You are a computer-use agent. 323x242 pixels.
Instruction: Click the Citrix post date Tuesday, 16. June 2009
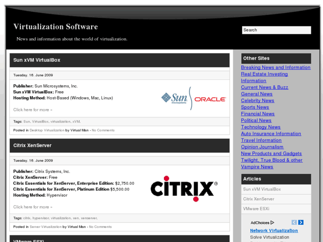coord(33,160)
